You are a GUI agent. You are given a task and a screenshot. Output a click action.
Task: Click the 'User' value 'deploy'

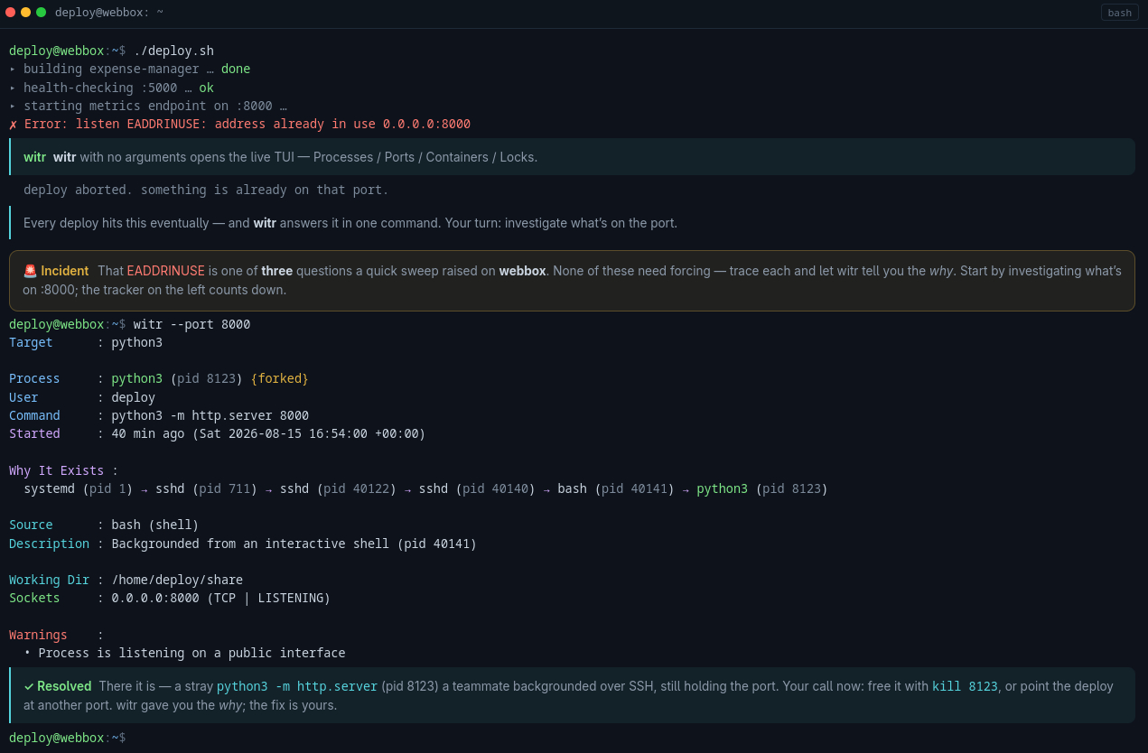pyautogui.click(x=133, y=397)
